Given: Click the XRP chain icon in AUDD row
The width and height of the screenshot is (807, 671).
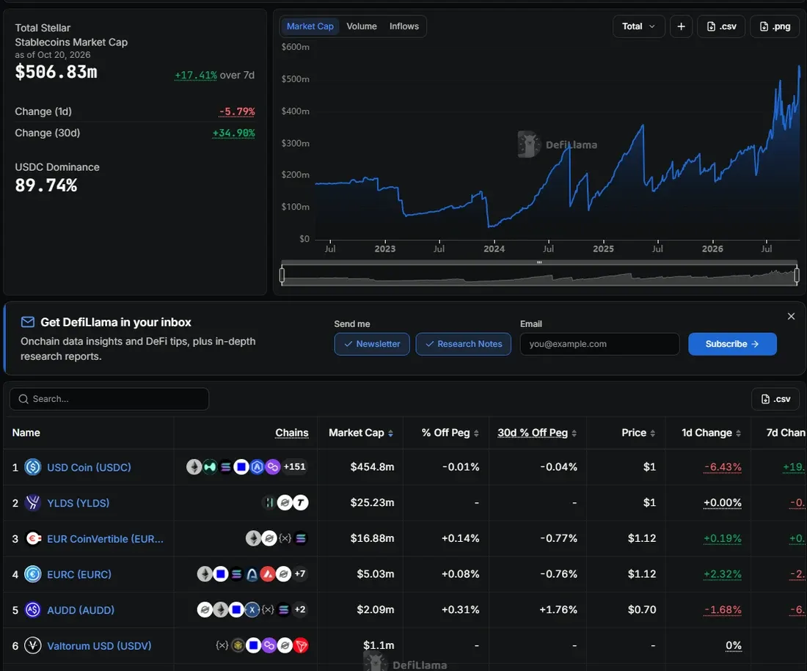Looking at the screenshot, I should 252,609.
